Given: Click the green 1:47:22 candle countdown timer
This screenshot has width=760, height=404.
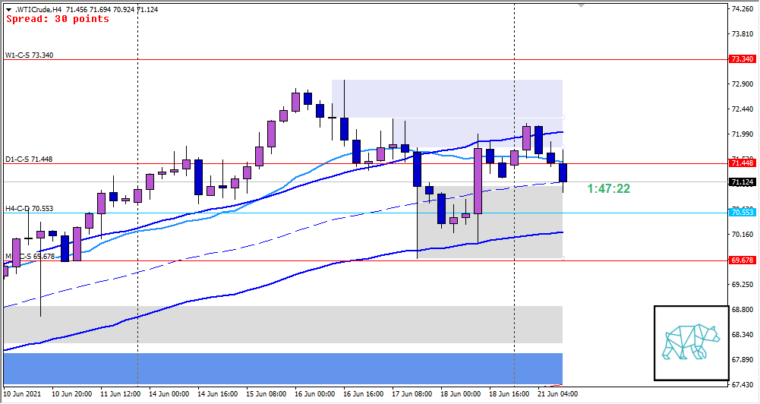Looking at the screenshot, I should point(608,188).
